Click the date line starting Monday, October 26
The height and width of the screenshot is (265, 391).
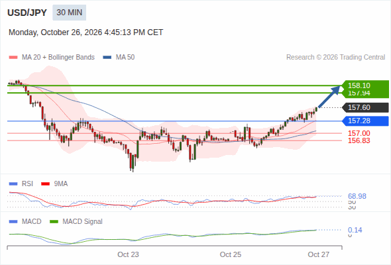(85, 32)
